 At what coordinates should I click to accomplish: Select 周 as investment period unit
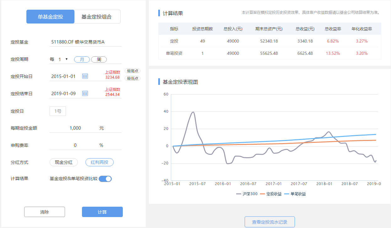click(99, 60)
